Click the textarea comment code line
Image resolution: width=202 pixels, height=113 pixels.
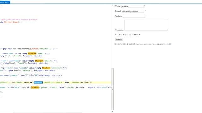[31, 75]
